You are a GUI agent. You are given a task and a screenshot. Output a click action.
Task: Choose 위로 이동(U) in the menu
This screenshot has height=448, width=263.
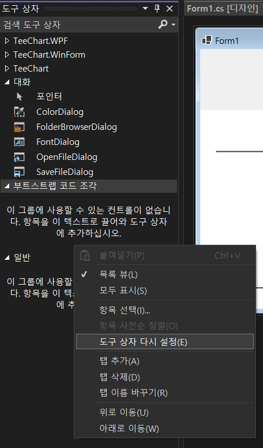pos(165,412)
